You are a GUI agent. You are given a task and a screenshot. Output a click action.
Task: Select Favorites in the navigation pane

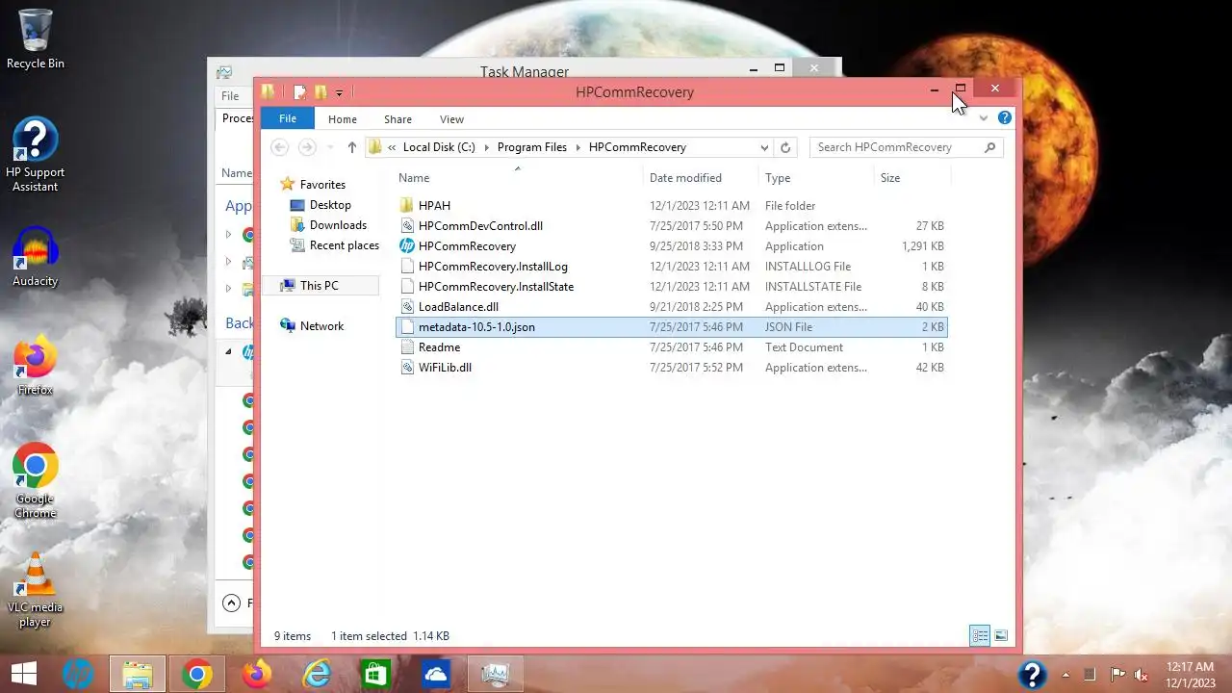(322, 185)
